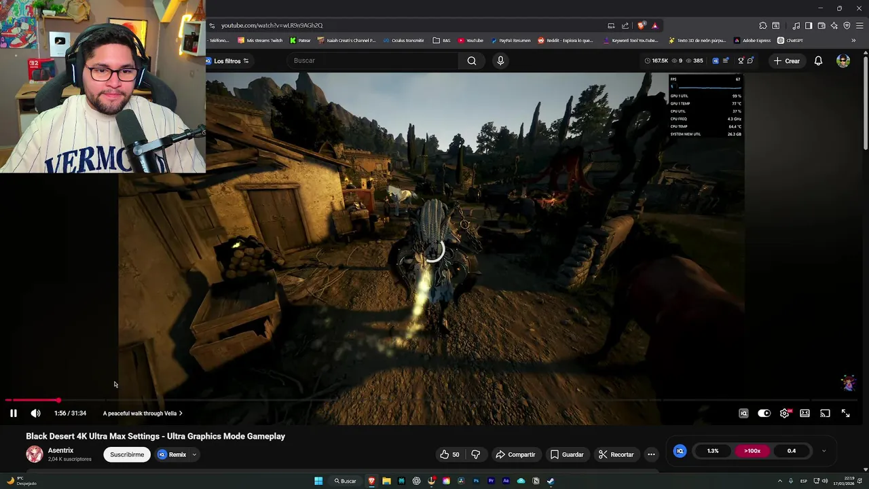Open browser extensions puzzle icon
Image resolution: width=869 pixels, height=489 pixels.
(763, 26)
